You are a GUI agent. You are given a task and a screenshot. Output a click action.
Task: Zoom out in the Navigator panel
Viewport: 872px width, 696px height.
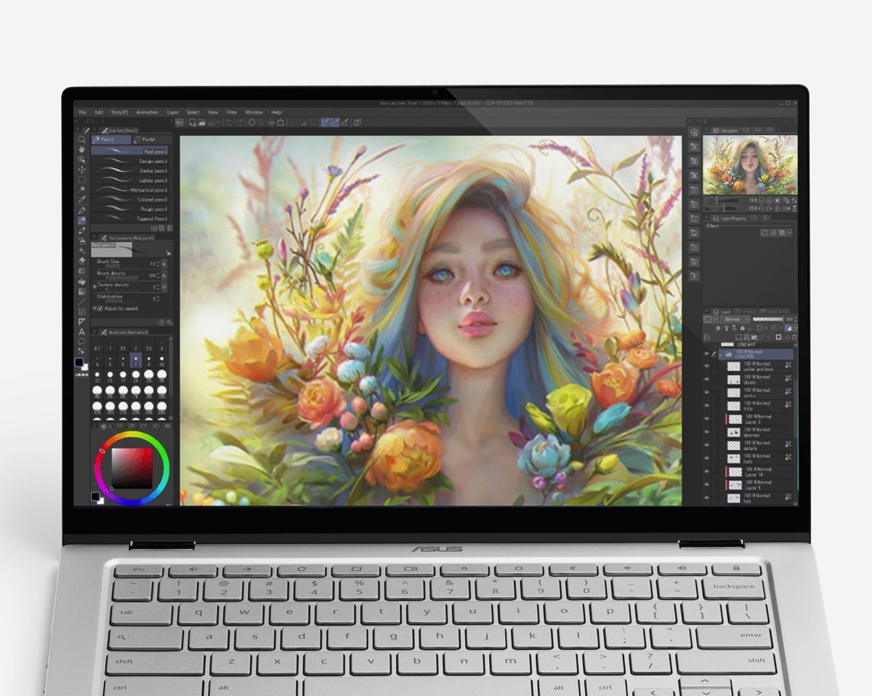pyautogui.click(x=761, y=201)
